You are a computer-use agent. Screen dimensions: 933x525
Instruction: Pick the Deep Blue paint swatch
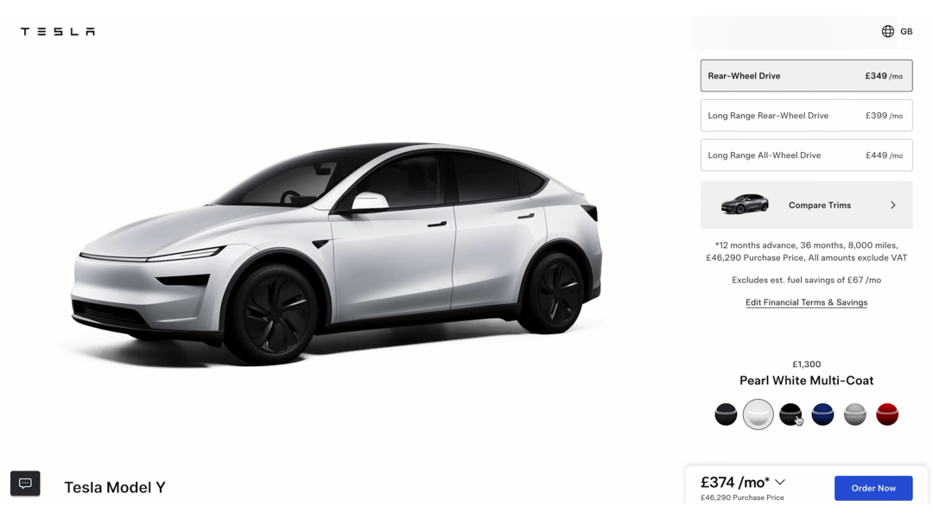pyautogui.click(x=823, y=414)
